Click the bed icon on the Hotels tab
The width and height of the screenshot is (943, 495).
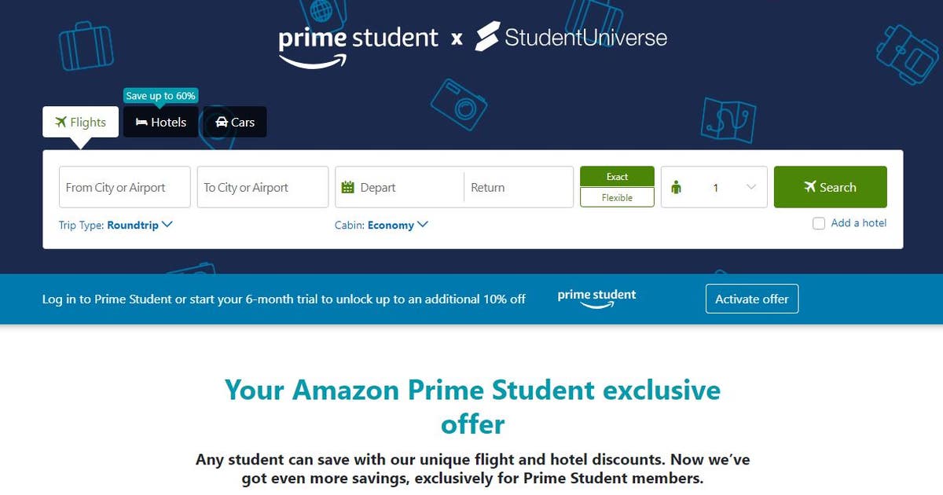click(141, 122)
